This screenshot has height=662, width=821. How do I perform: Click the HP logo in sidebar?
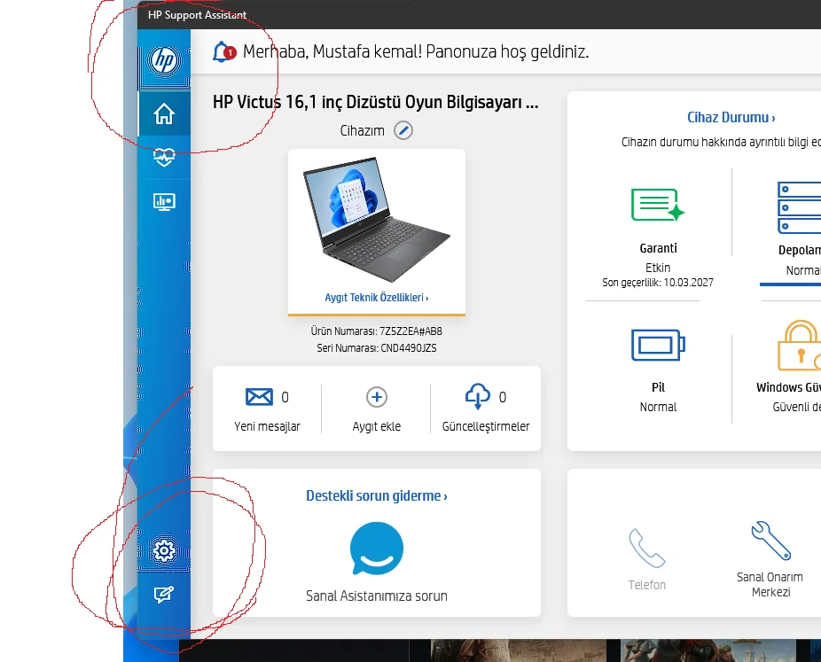[x=164, y=60]
